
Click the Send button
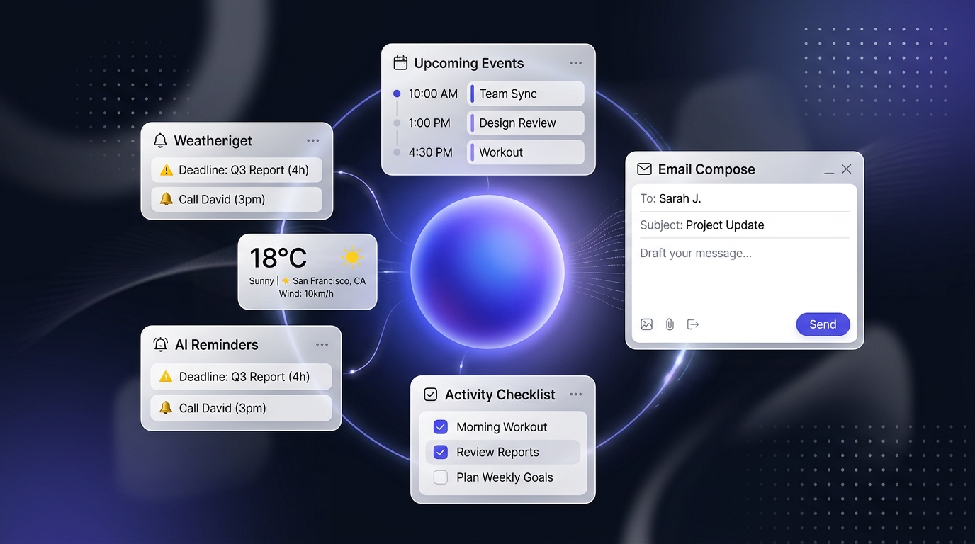pos(823,324)
